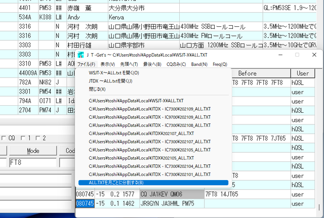Click 村田行雄 name cell
324x218 pixels.
pyautogui.click(x=87, y=45)
